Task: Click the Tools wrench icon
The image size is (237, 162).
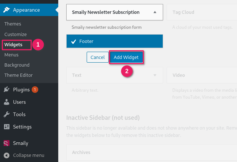Action: tap(7, 114)
